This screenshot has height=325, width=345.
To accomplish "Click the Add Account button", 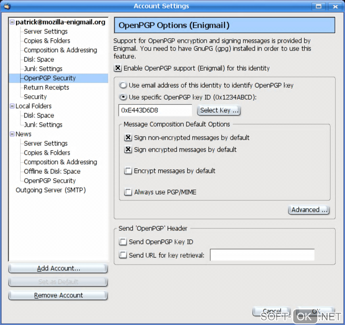I will (58, 268).
